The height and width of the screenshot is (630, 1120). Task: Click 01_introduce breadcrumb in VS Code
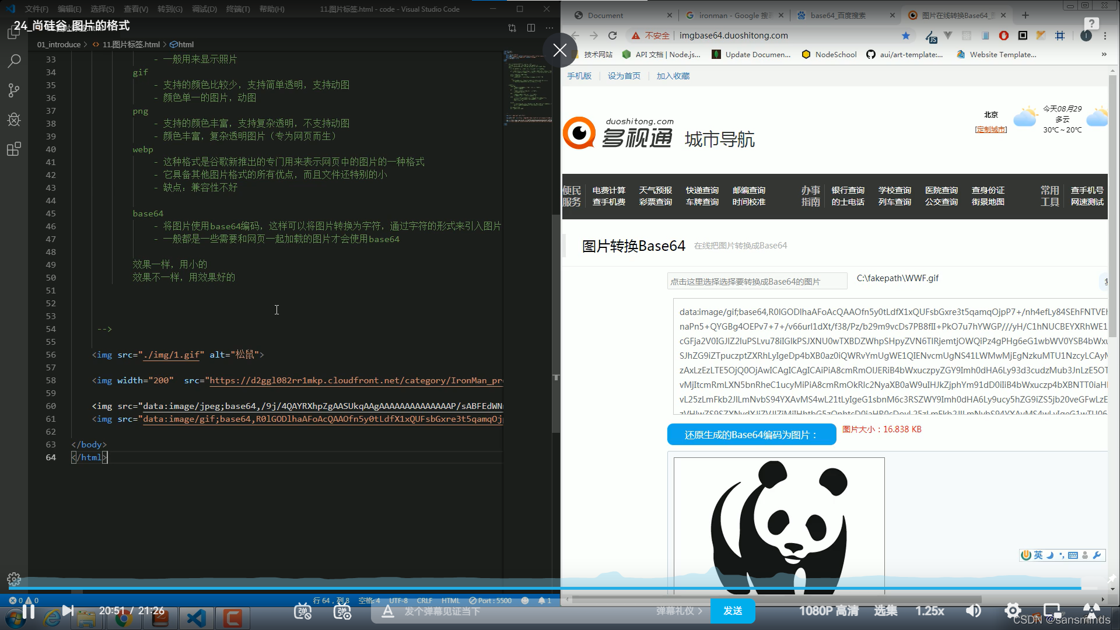[59, 44]
